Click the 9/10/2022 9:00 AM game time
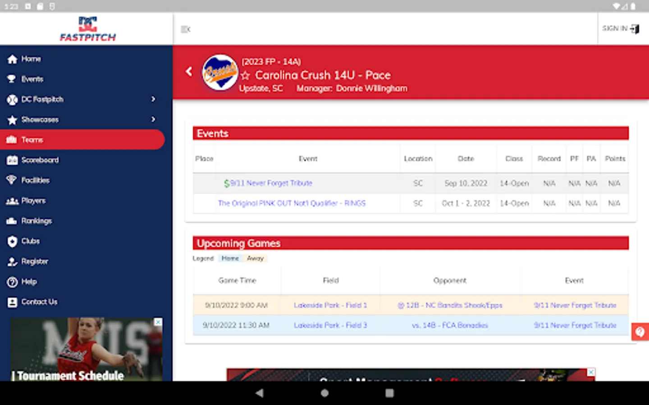Viewport: 649px width, 405px height. 237,305
